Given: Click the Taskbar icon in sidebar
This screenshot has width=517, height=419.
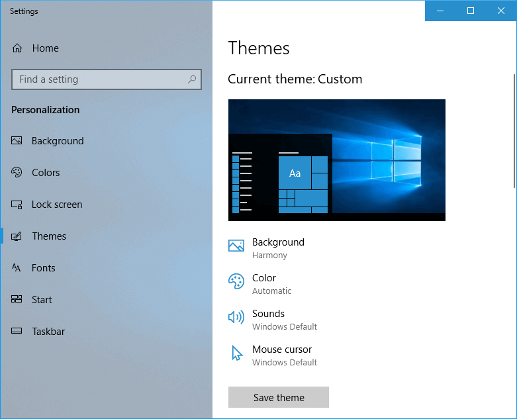Looking at the screenshot, I should (17, 331).
